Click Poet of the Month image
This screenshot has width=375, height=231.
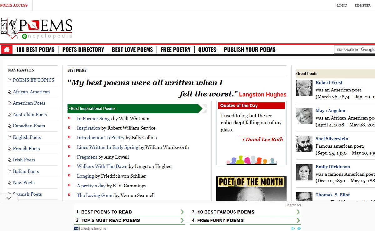point(251,189)
